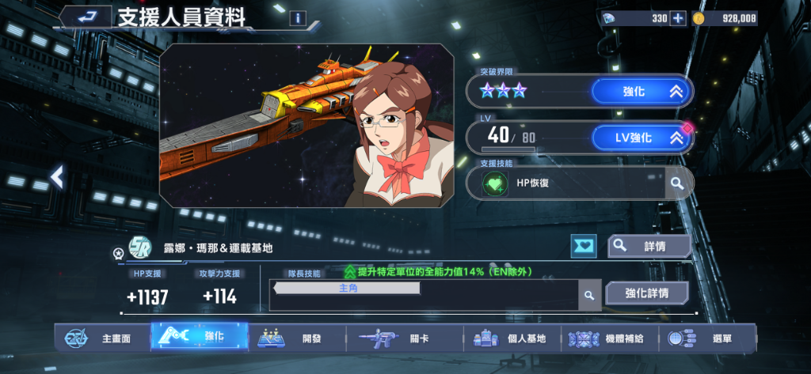This screenshot has height=374, width=811.
Task: Click the magnifier in 隊長技能 box
Action: (x=588, y=296)
